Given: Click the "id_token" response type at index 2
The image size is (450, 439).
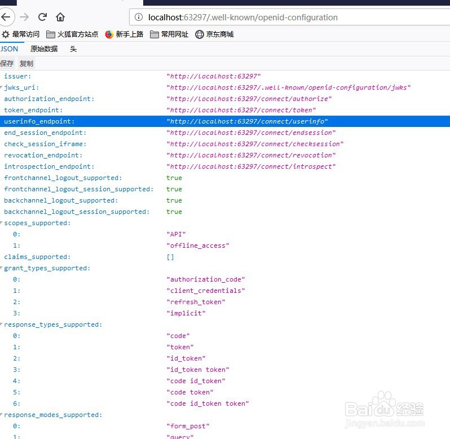Looking at the screenshot, I should pyautogui.click(x=186, y=358).
